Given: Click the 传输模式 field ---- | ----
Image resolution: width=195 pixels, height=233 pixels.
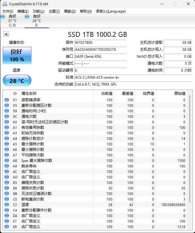Looking at the screenshot, I should pyautogui.click(x=100, y=64).
